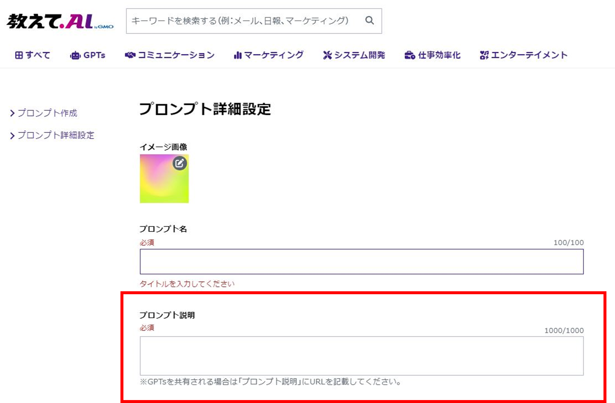Image resolution: width=615 pixels, height=403 pixels.
Task: Click the edit icon on the image thumbnail
Action: pos(180,163)
